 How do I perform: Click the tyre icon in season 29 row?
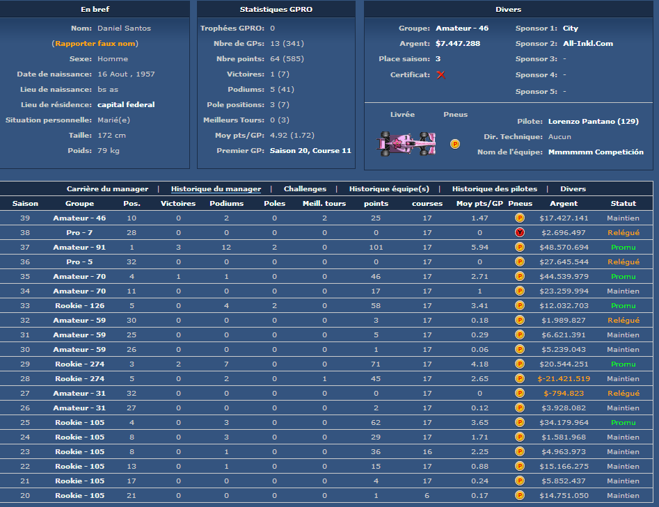tap(520, 364)
